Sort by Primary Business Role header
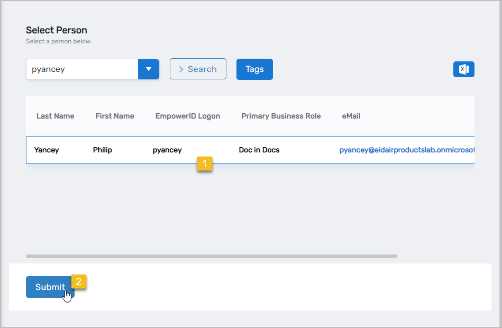Viewport: 502px width, 328px height. coord(281,116)
